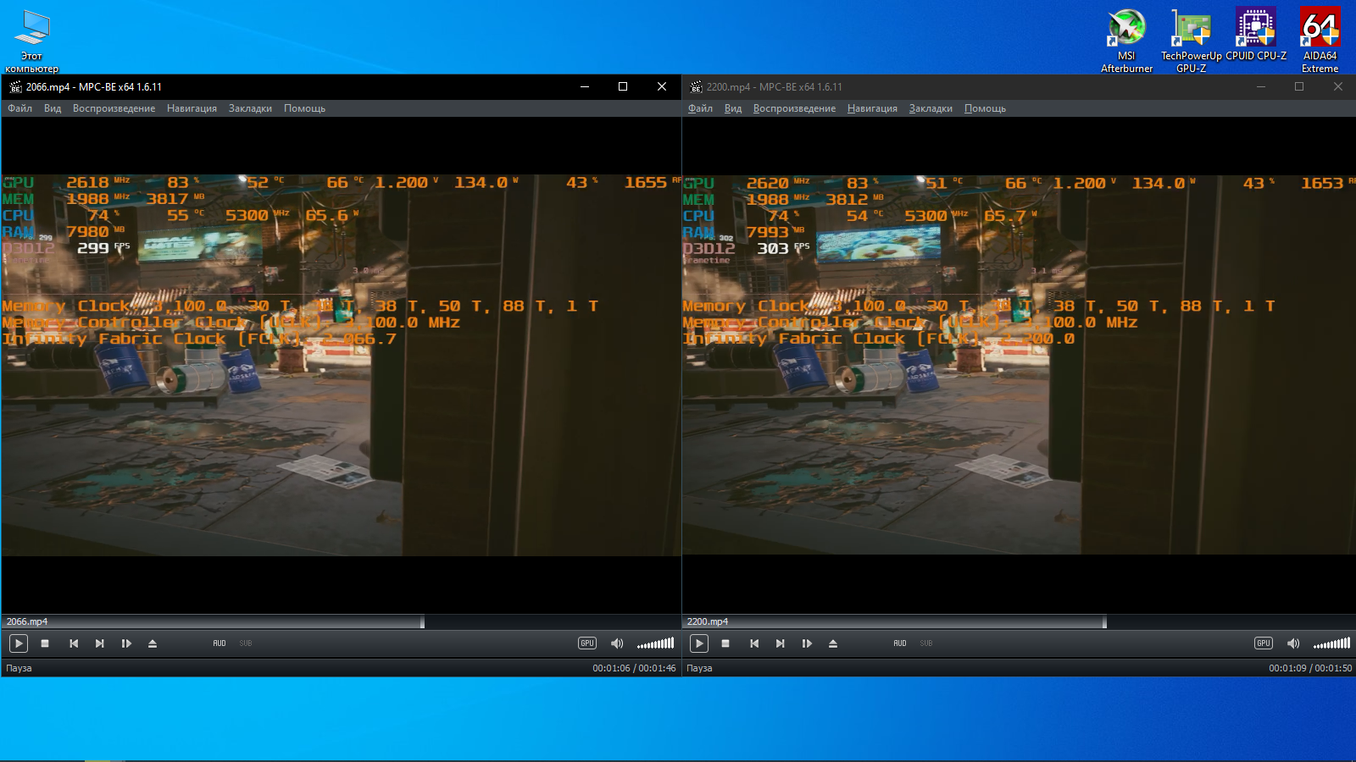Viewport: 1356px width, 762px height.
Task: Skip to previous file in 2200.mp4 player
Action: pos(754,643)
